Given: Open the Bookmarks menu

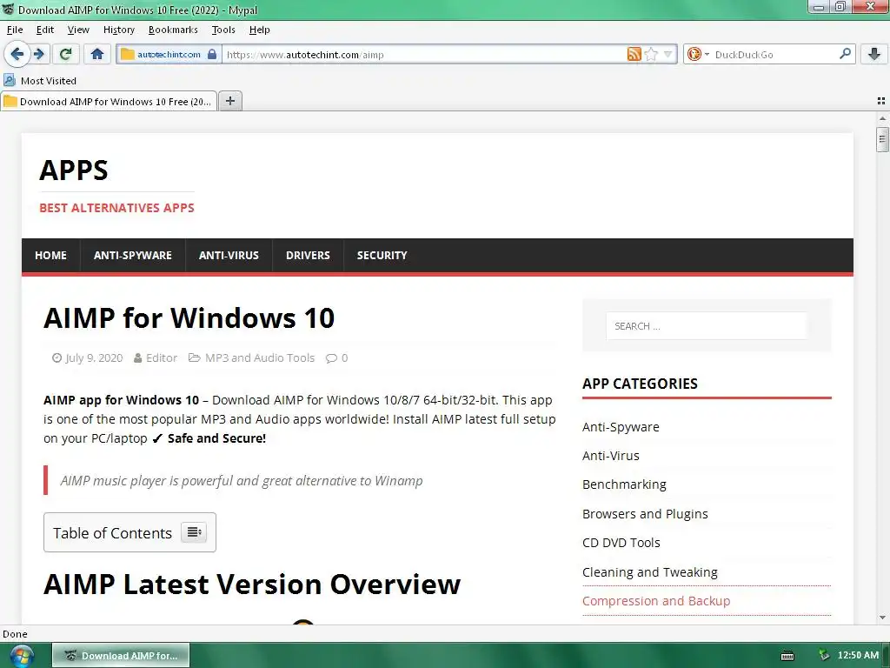Looking at the screenshot, I should (x=173, y=30).
